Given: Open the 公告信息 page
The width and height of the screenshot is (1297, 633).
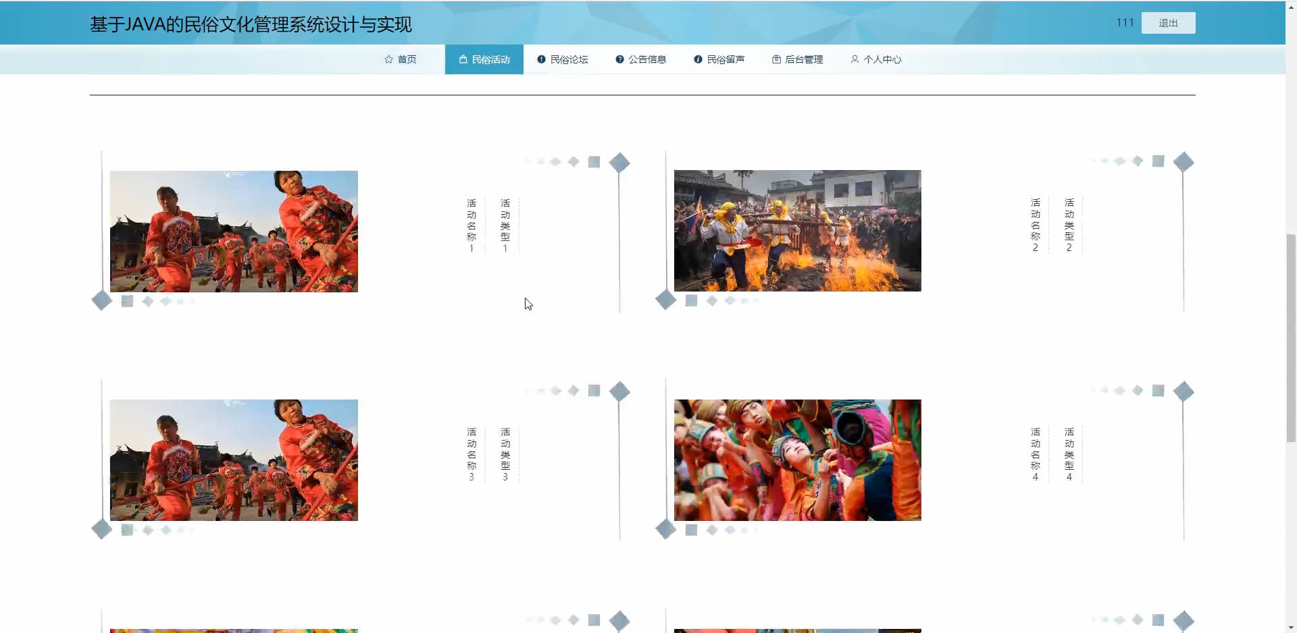Looking at the screenshot, I should click(x=641, y=59).
